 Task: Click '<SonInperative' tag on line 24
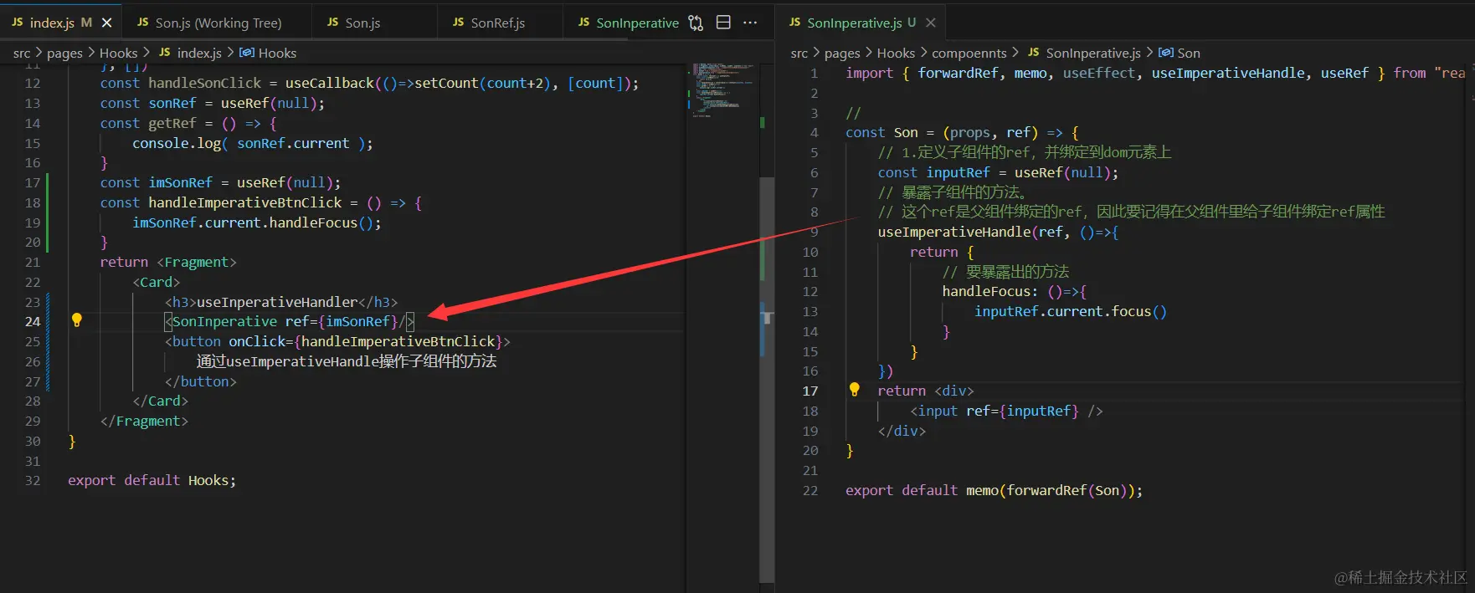221,321
